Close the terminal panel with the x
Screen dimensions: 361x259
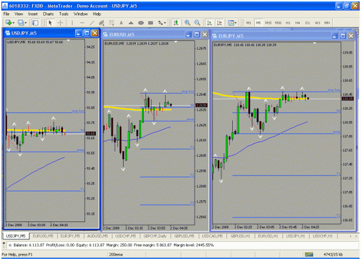[x=3, y=243]
